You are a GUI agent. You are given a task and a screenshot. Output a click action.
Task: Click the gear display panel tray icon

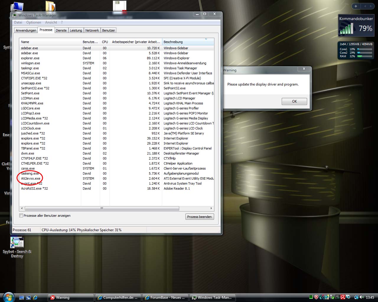(x=348, y=297)
